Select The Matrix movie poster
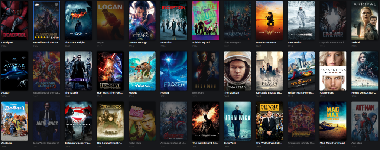This screenshot has height=150, width=380. point(78,71)
